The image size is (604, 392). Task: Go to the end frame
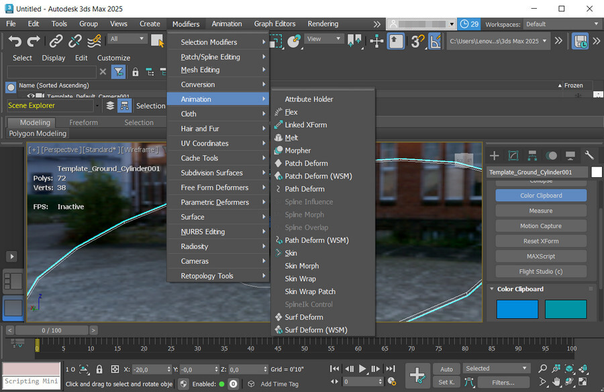pos(390,369)
